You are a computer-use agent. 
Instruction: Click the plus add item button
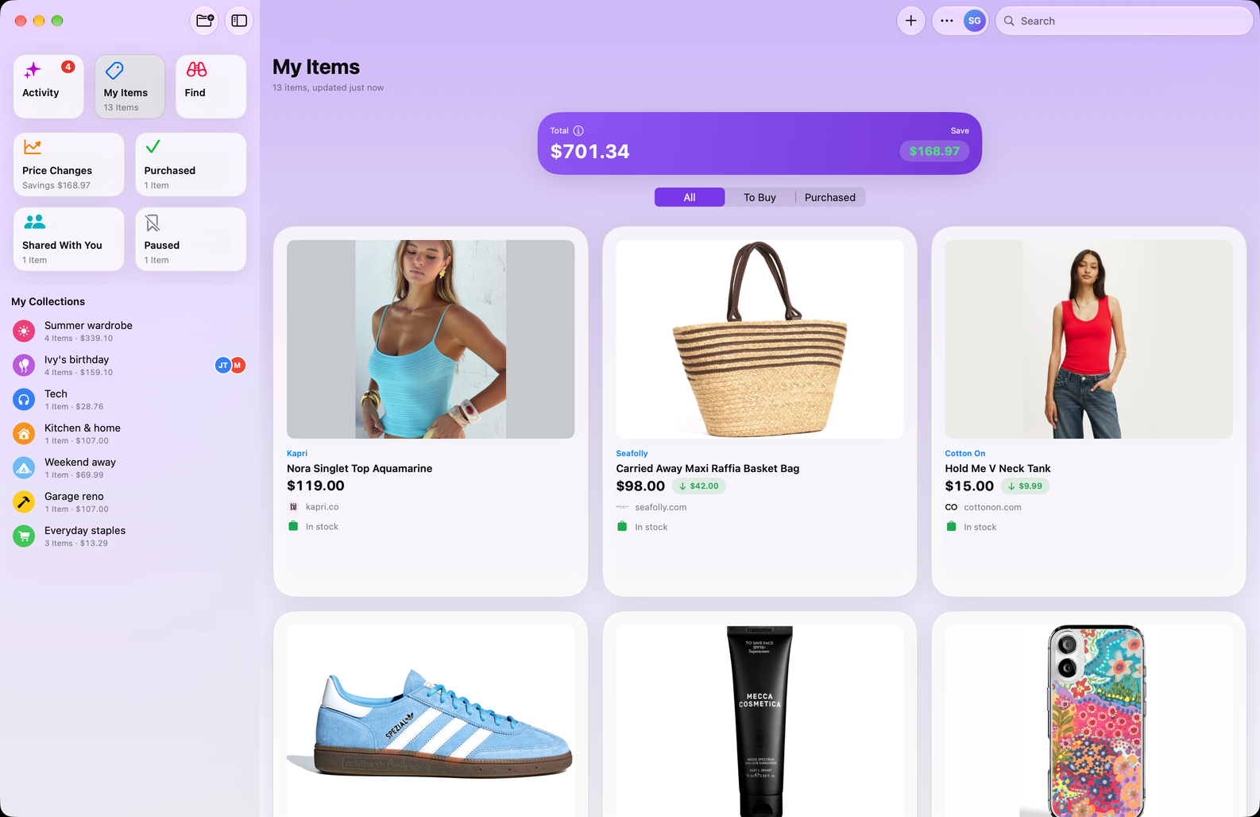point(911,21)
